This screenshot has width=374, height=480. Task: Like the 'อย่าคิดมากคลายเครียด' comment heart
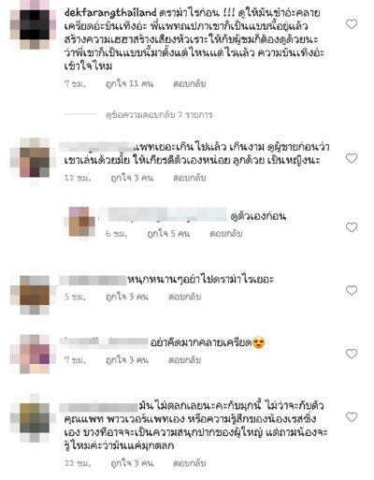point(352,354)
